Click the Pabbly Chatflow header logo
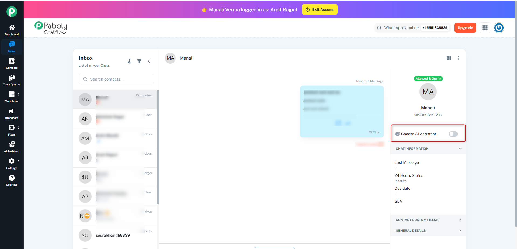 pos(51,28)
